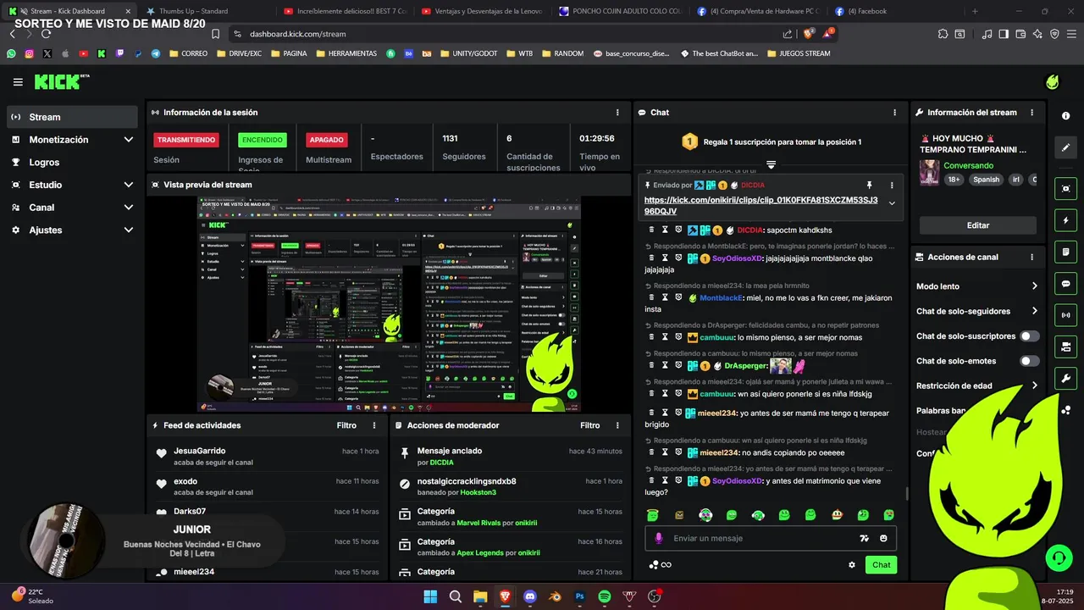Toggle the document widget icon

pos(1065,252)
